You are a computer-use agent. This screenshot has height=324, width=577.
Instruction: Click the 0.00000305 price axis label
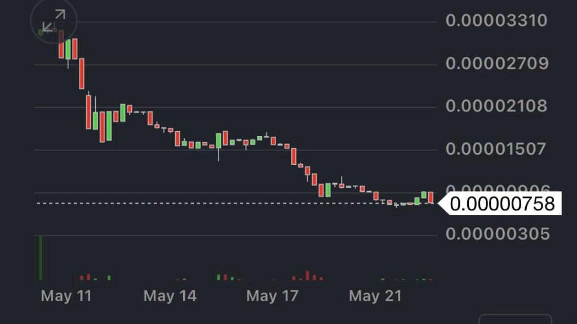tap(496, 233)
